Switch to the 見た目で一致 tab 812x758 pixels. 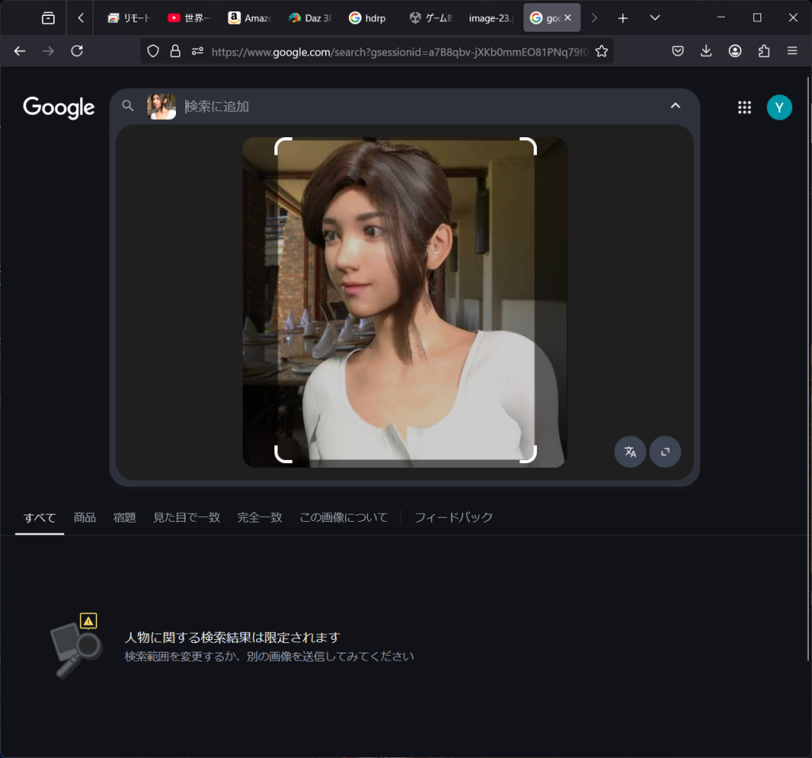186,518
